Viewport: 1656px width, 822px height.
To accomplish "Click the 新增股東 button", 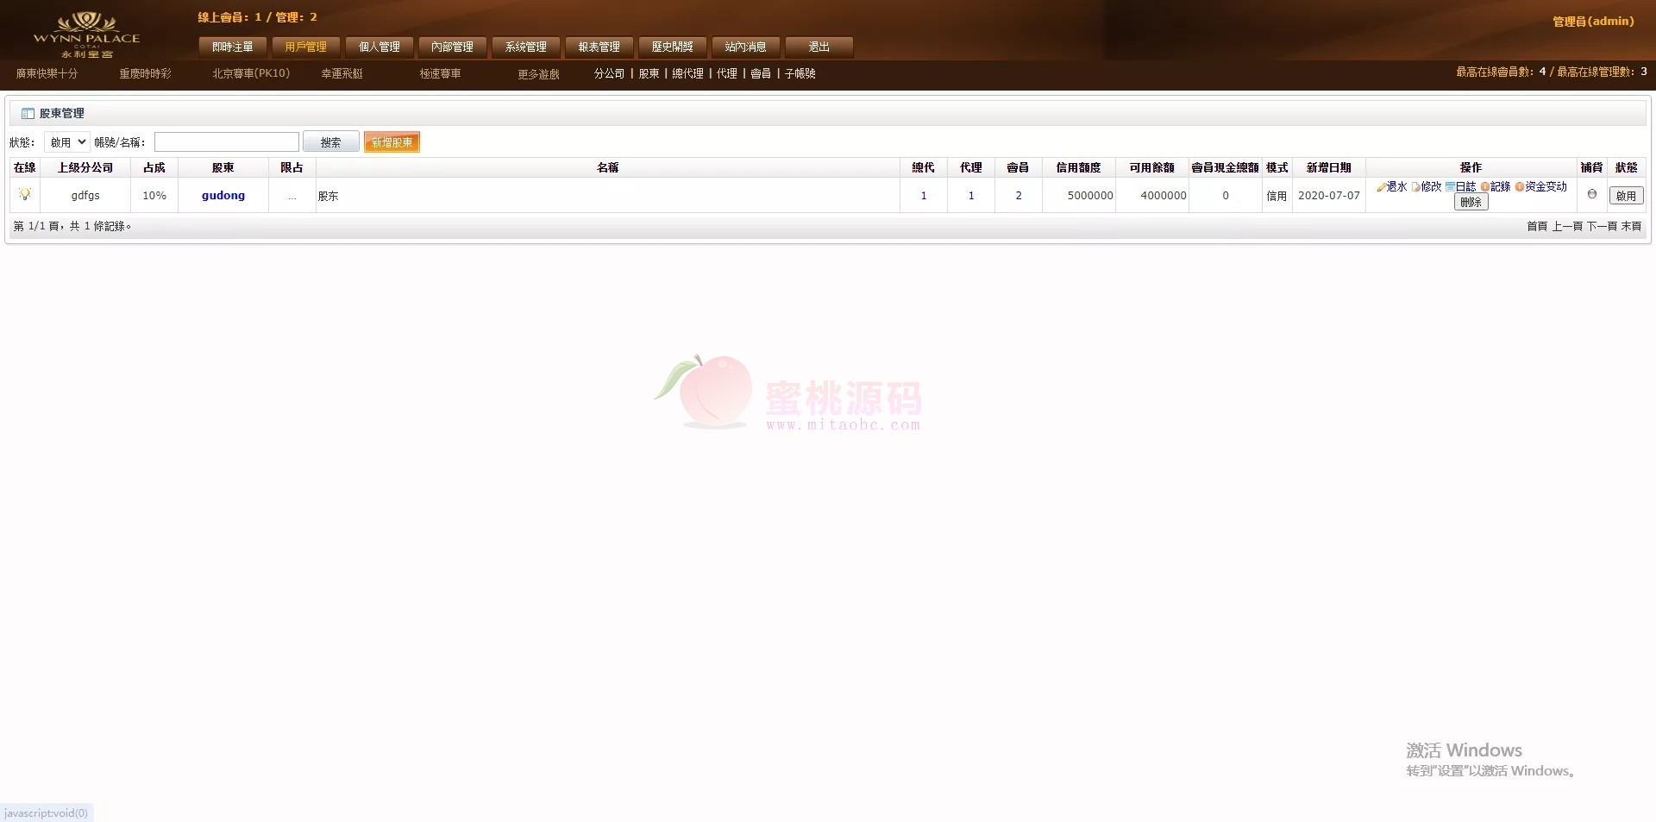I will coord(392,142).
